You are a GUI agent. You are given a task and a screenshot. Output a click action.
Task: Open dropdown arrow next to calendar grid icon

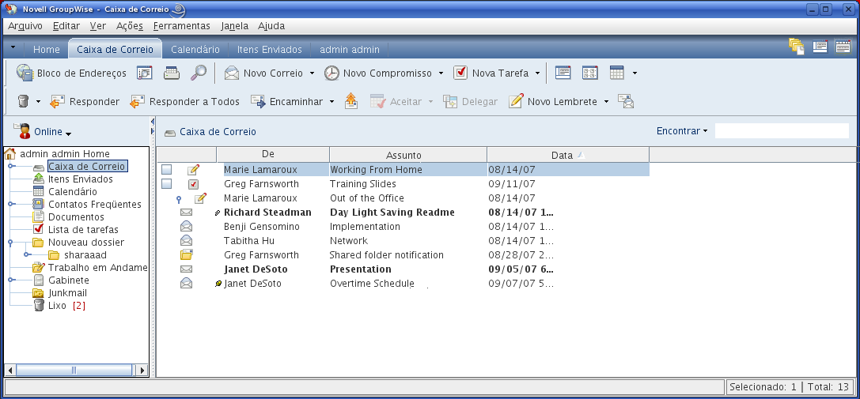pyautogui.click(x=635, y=73)
